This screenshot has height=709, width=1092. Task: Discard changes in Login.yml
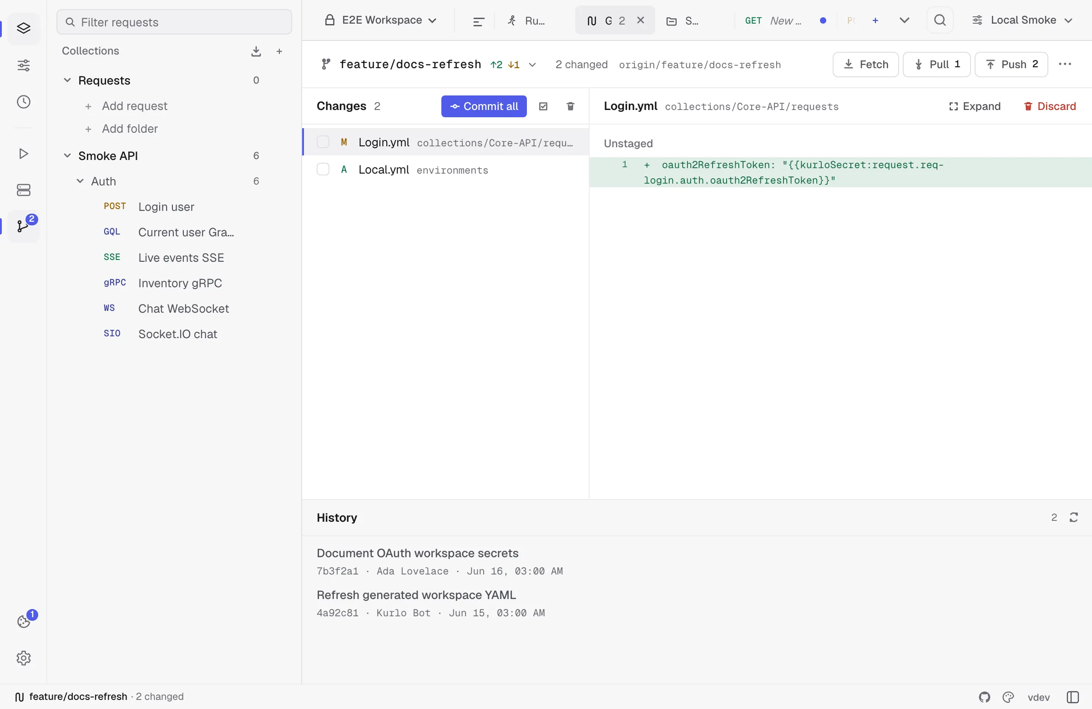(1050, 106)
